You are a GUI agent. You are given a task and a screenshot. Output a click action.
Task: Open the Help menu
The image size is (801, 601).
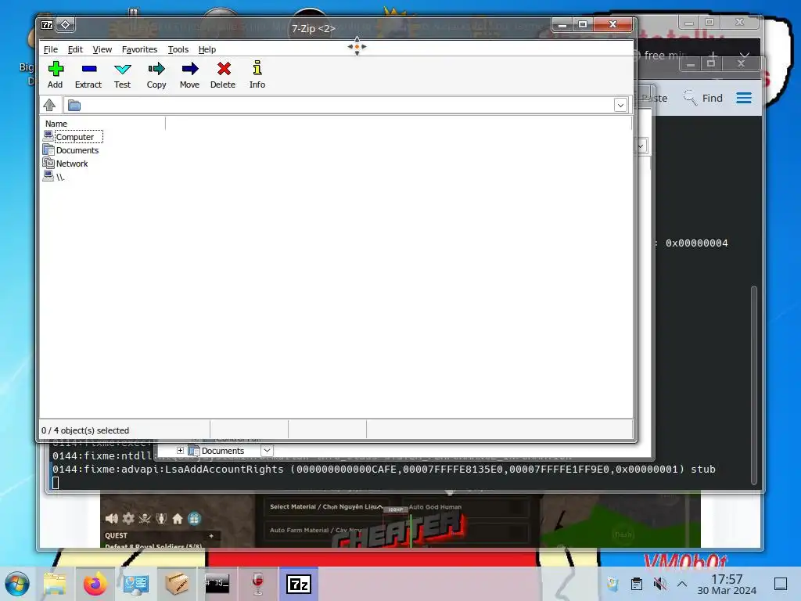[207, 49]
